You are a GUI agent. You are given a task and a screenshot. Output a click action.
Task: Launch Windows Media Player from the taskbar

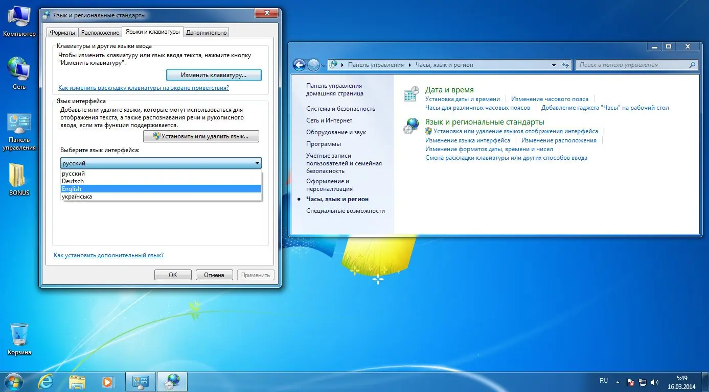click(108, 381)
